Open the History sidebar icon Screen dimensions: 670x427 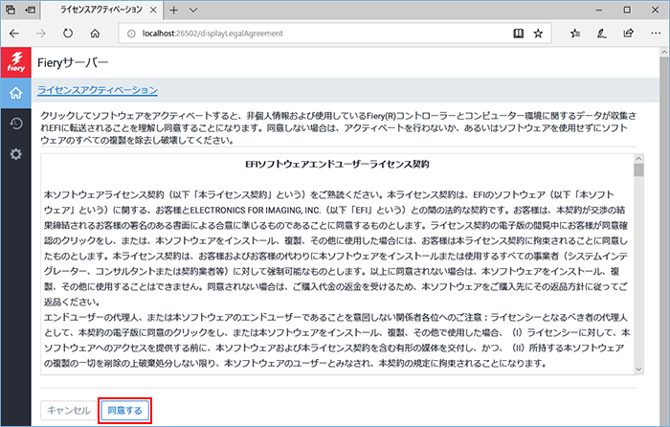point(16,124)
